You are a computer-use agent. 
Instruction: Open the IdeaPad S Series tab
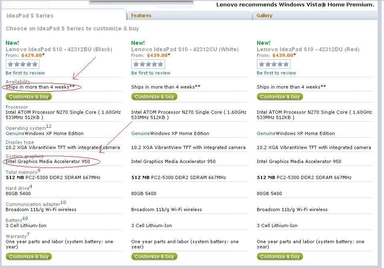pyautogui.click(x=30, y=16)
